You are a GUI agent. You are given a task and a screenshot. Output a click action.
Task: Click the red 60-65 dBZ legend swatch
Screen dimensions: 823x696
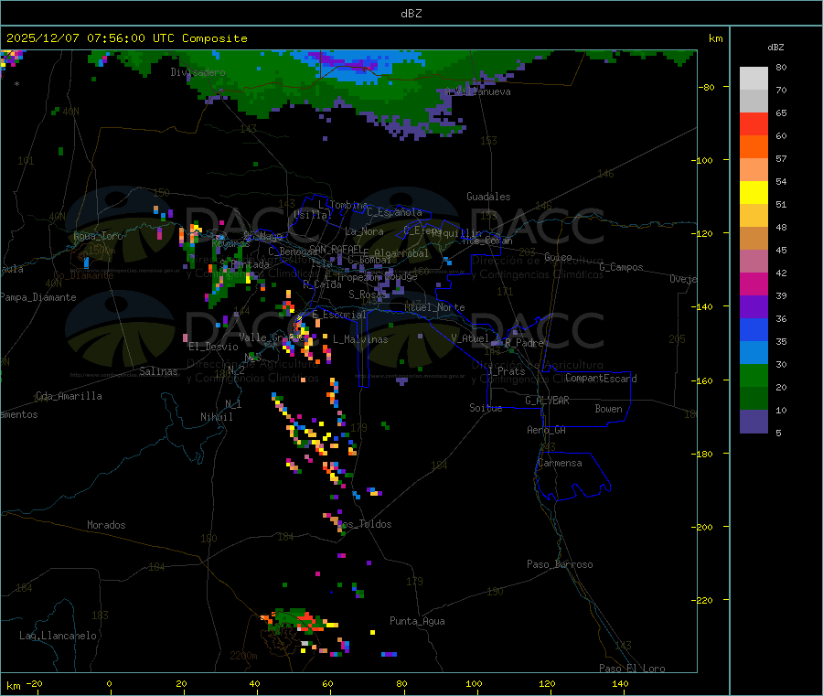click(x=754, y=123)
